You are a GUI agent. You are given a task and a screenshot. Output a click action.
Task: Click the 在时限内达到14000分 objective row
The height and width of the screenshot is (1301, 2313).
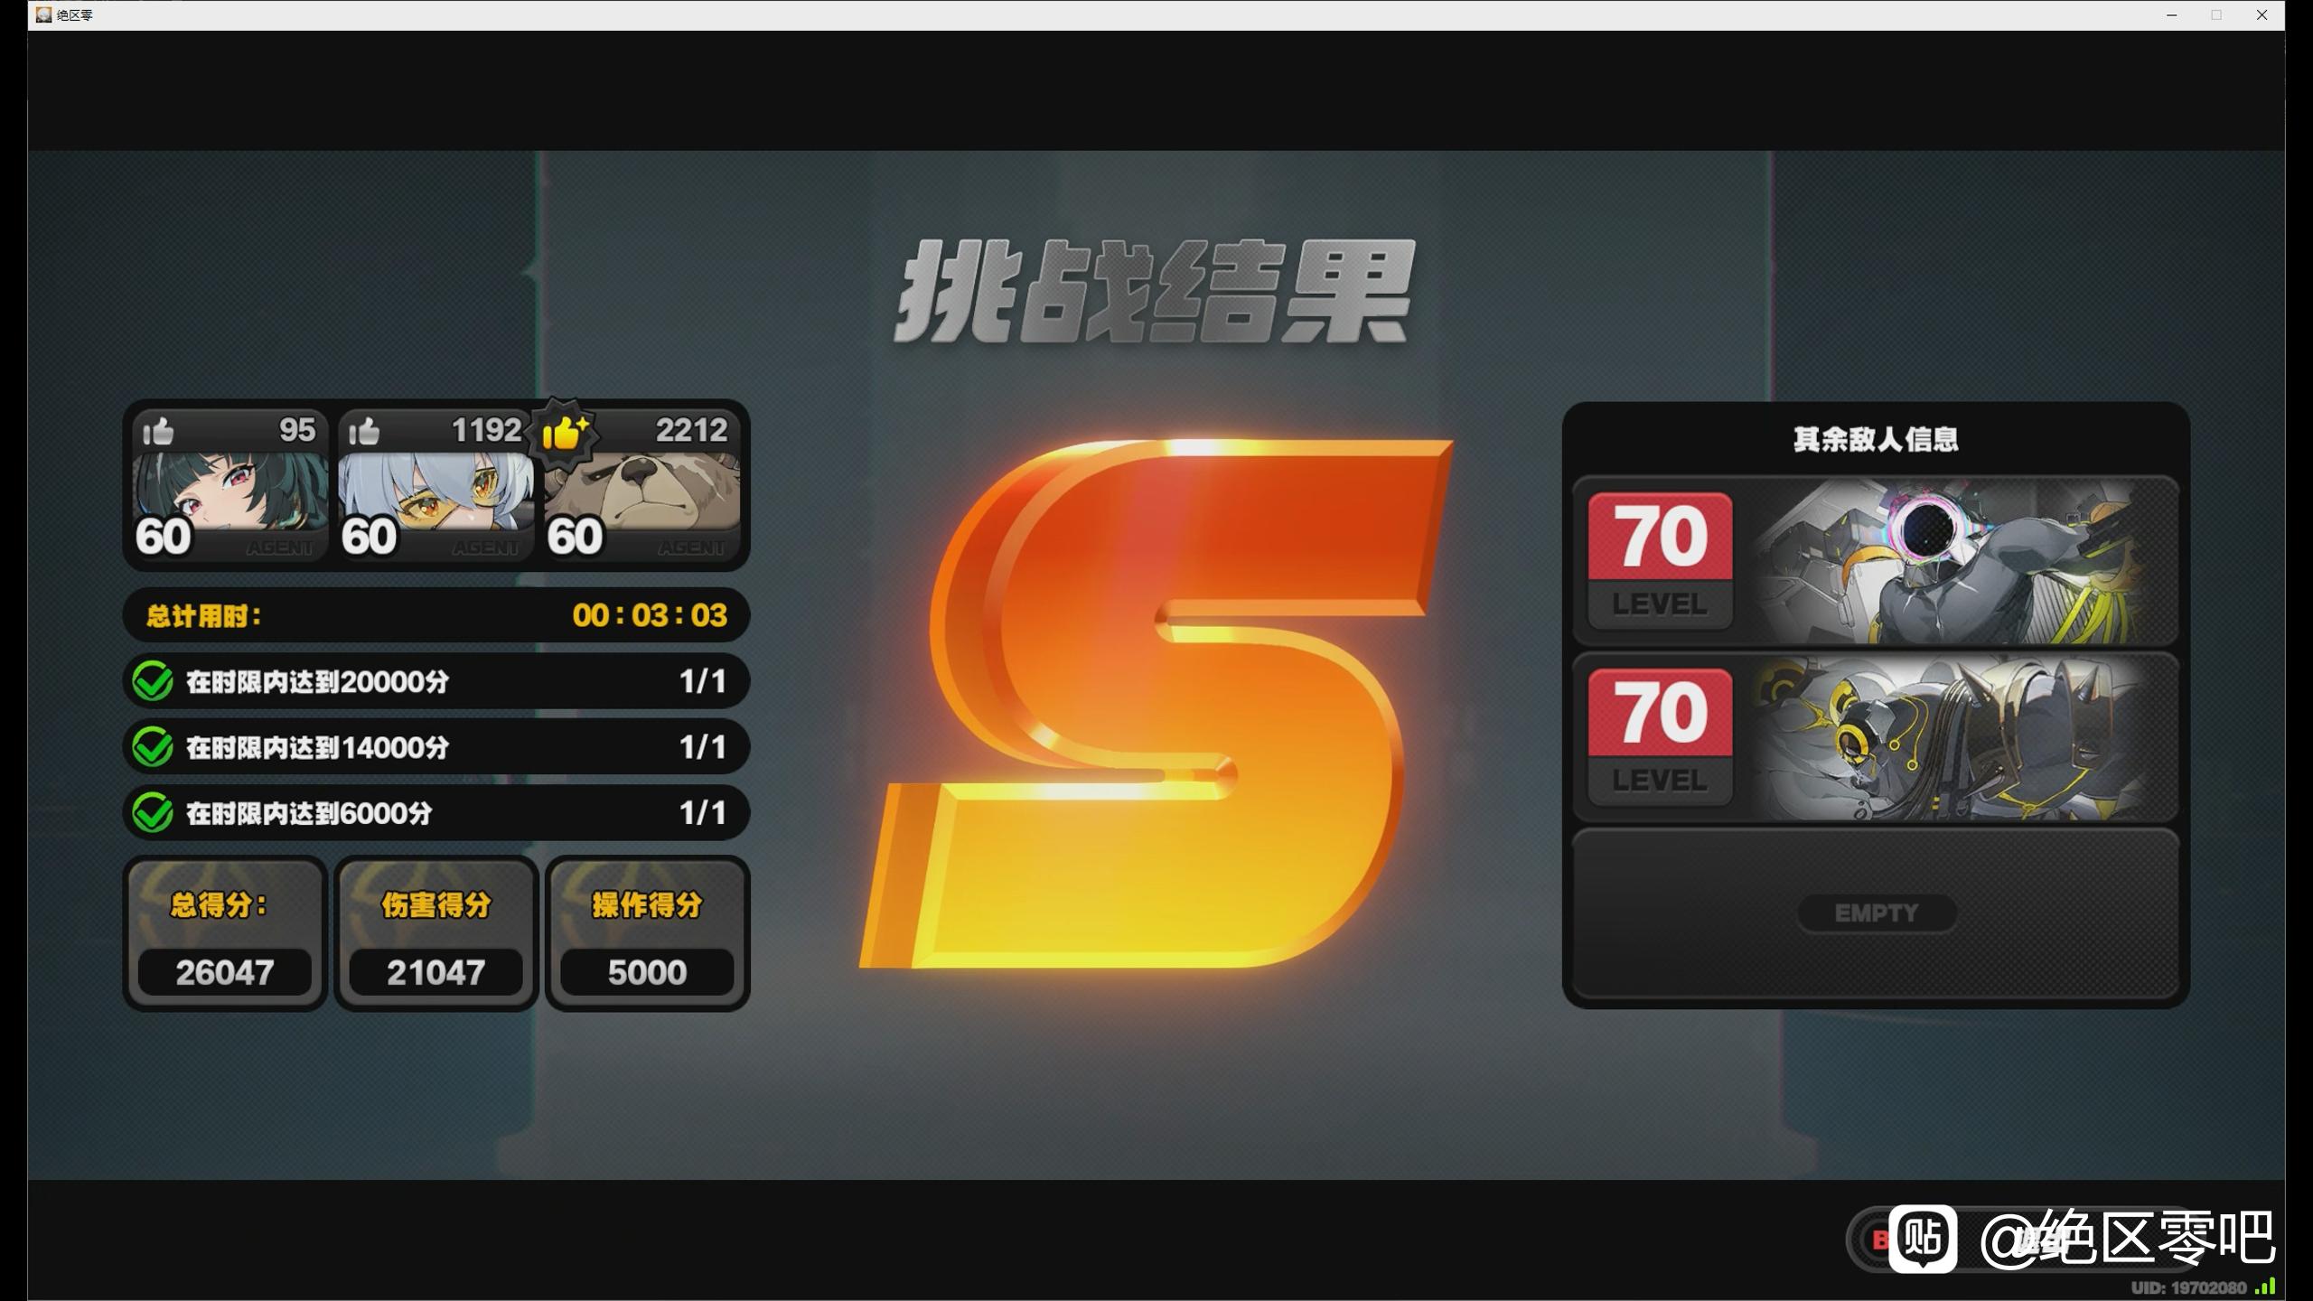[436, 747]
